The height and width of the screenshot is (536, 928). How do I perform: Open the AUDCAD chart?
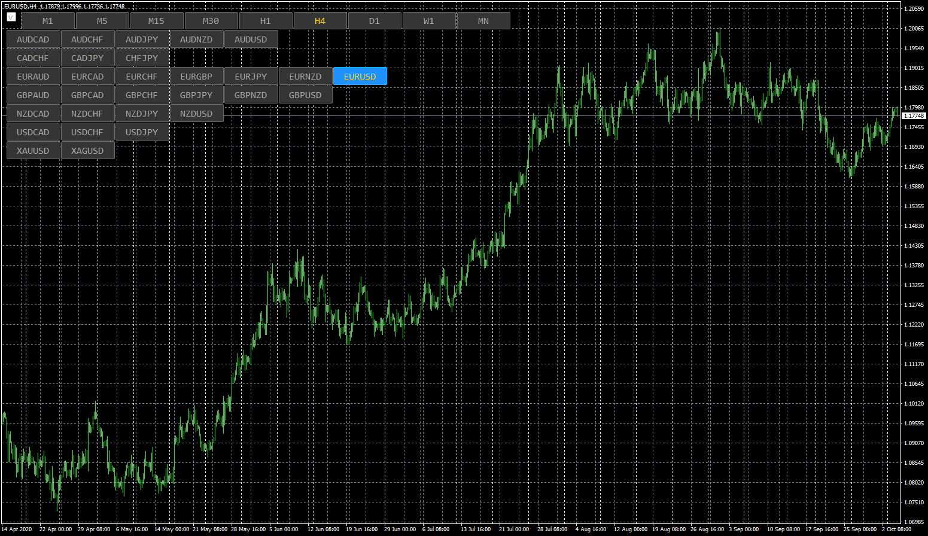(x=34, y=39)
